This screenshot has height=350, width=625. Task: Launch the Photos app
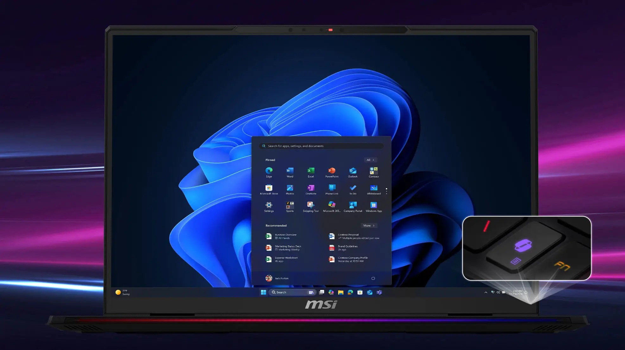pos(290,190)
